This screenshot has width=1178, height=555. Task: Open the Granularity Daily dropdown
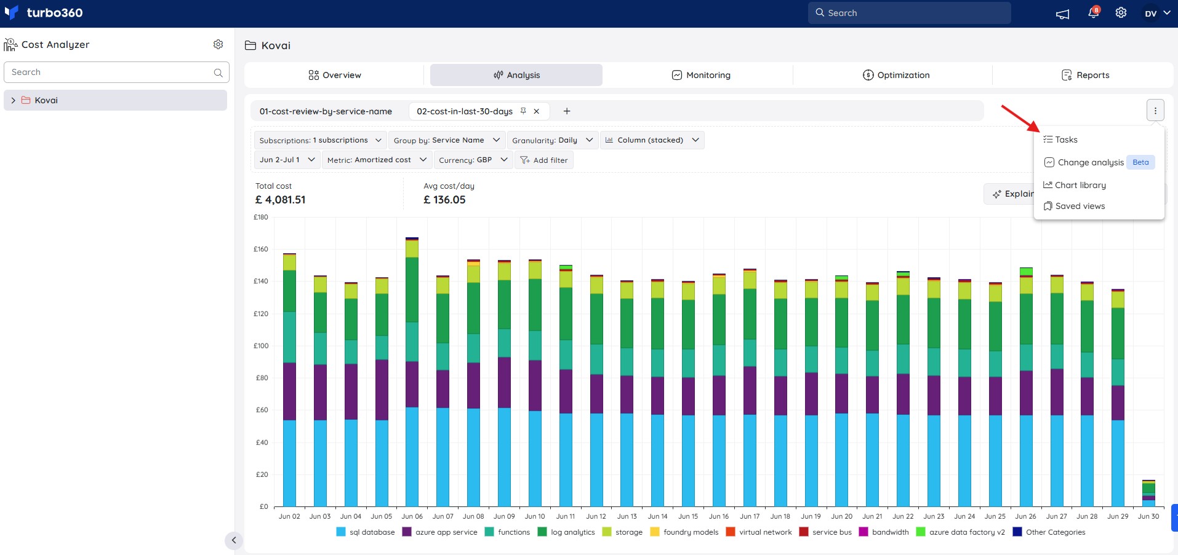coord(552,140)
